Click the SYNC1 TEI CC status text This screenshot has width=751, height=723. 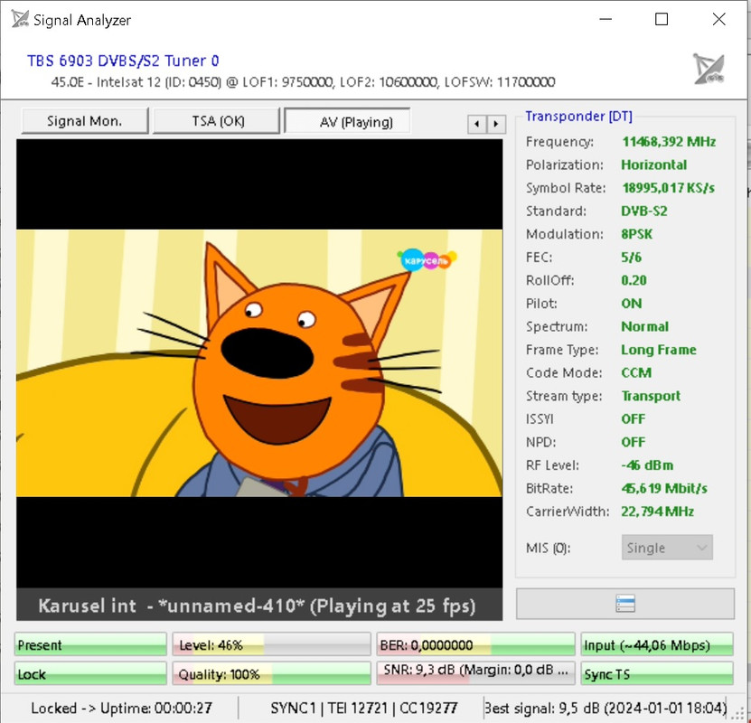pyautogui.click(x=364, y=708)
